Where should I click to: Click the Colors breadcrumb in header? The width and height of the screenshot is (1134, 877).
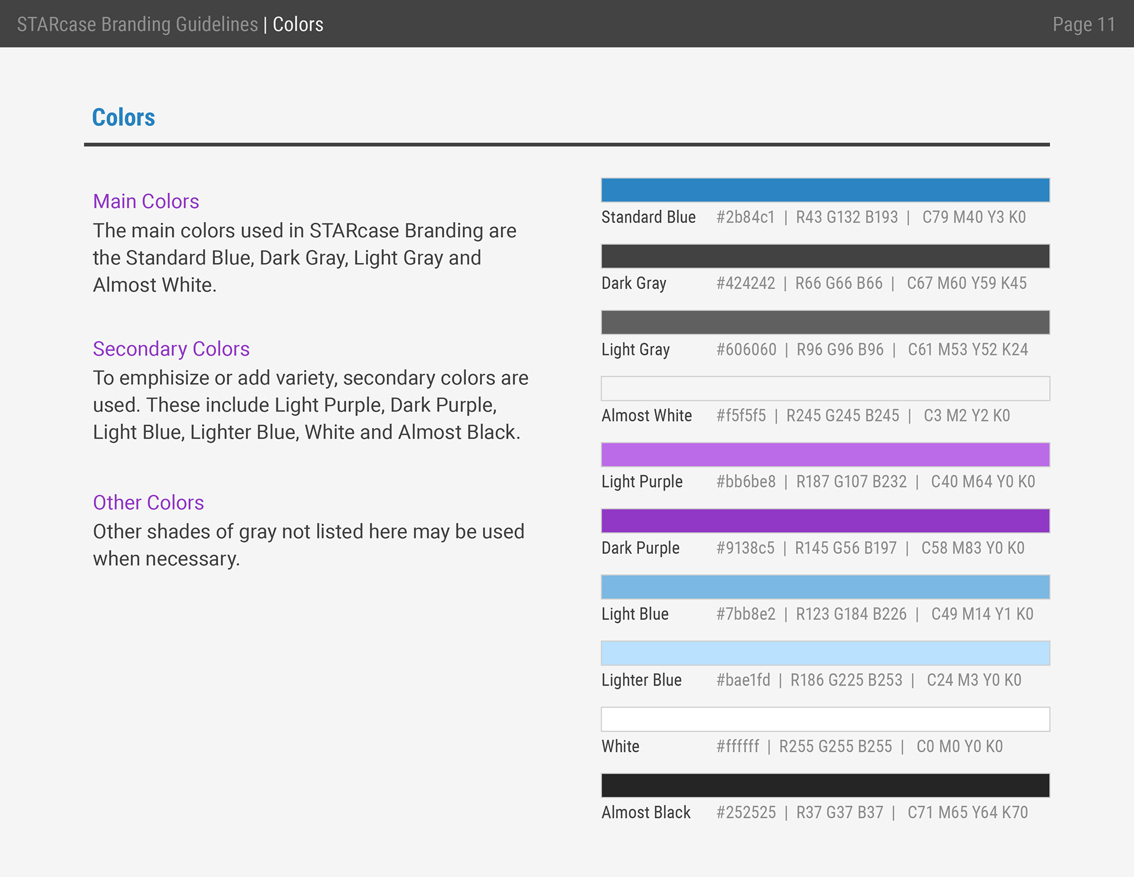tap(298, 24)
